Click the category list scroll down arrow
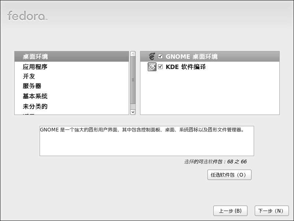Viewport: 294px width, 221px height. click(x=133, y=112)
